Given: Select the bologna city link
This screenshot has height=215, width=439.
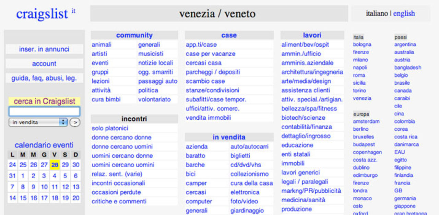Looking at the screenshot, I should pos(362,45).
